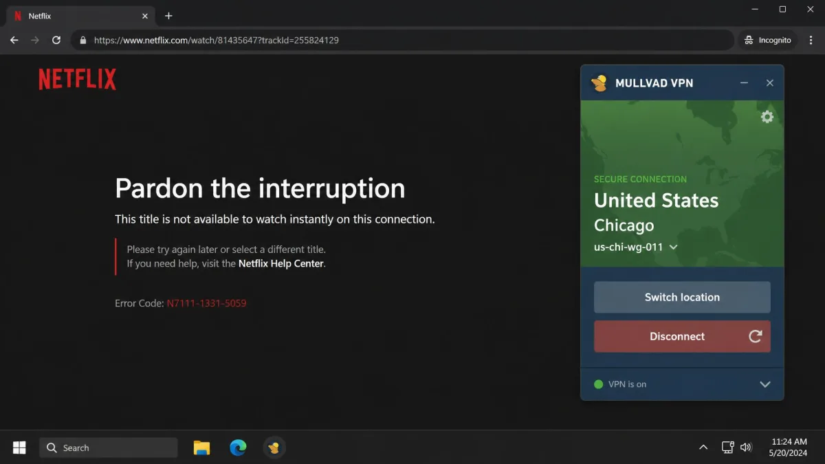Open network status tray icon
The height and width of the screenshot is (464, 825).
click(x=727, y=448)
